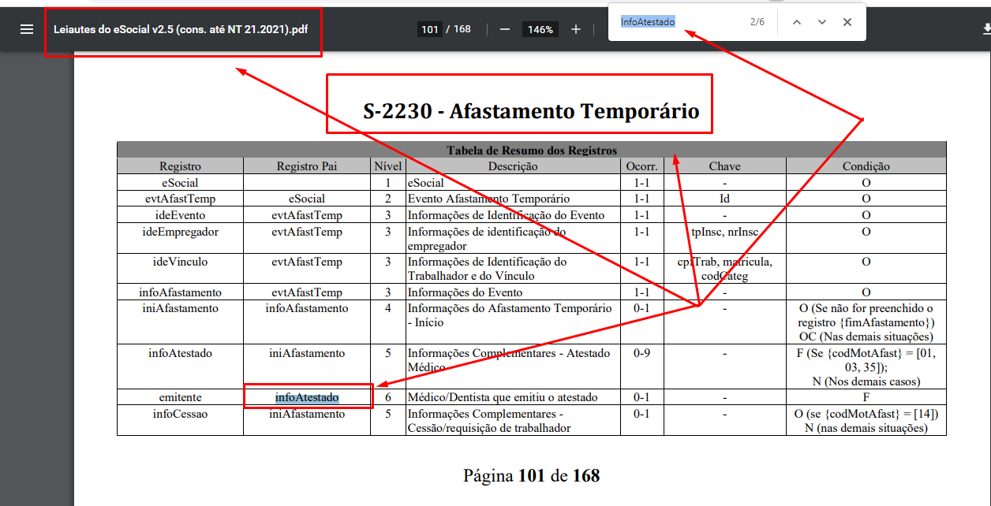Click highlighted infoAtestado in Registro Pai column

(307, 397)
